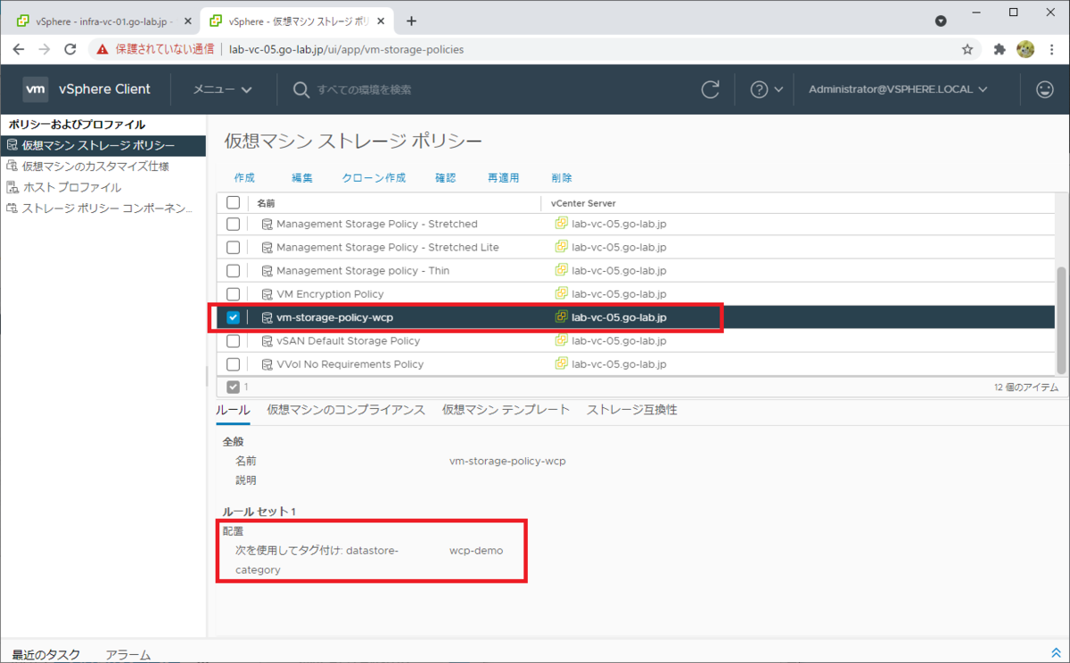Image resolution: width=1070 pixels, height=663 pixels.
Task: Check VM Encryption Policy checkbox
Action: (233, 293)
